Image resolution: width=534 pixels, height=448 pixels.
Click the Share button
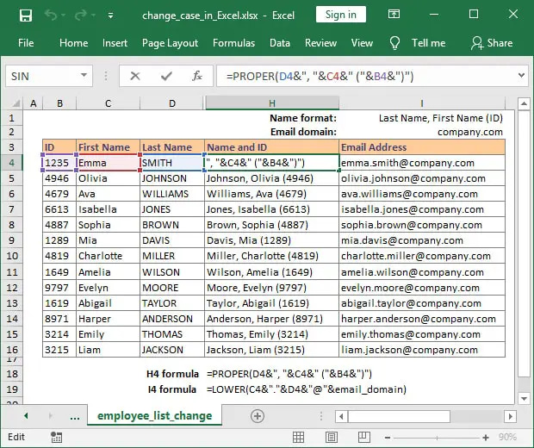pyautogui.click(x=492, y=43)
